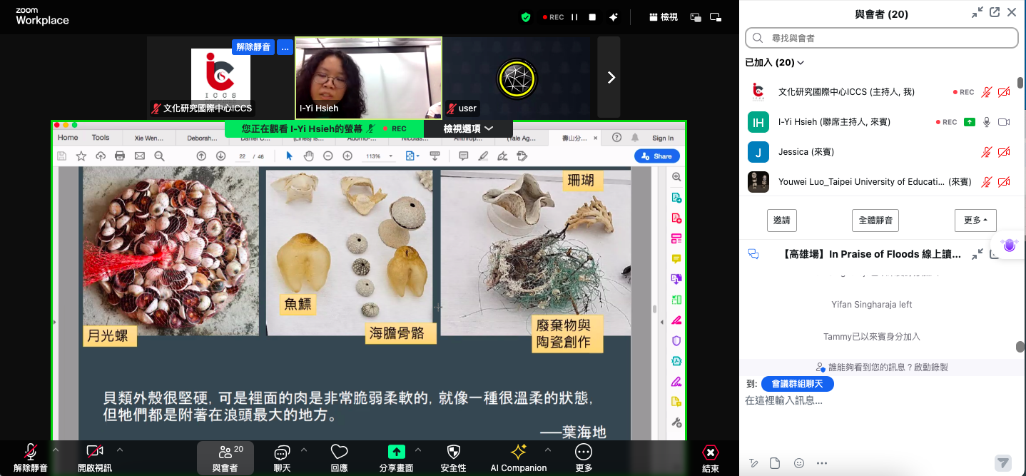Click the 回應 reactions heart icon

339,452
